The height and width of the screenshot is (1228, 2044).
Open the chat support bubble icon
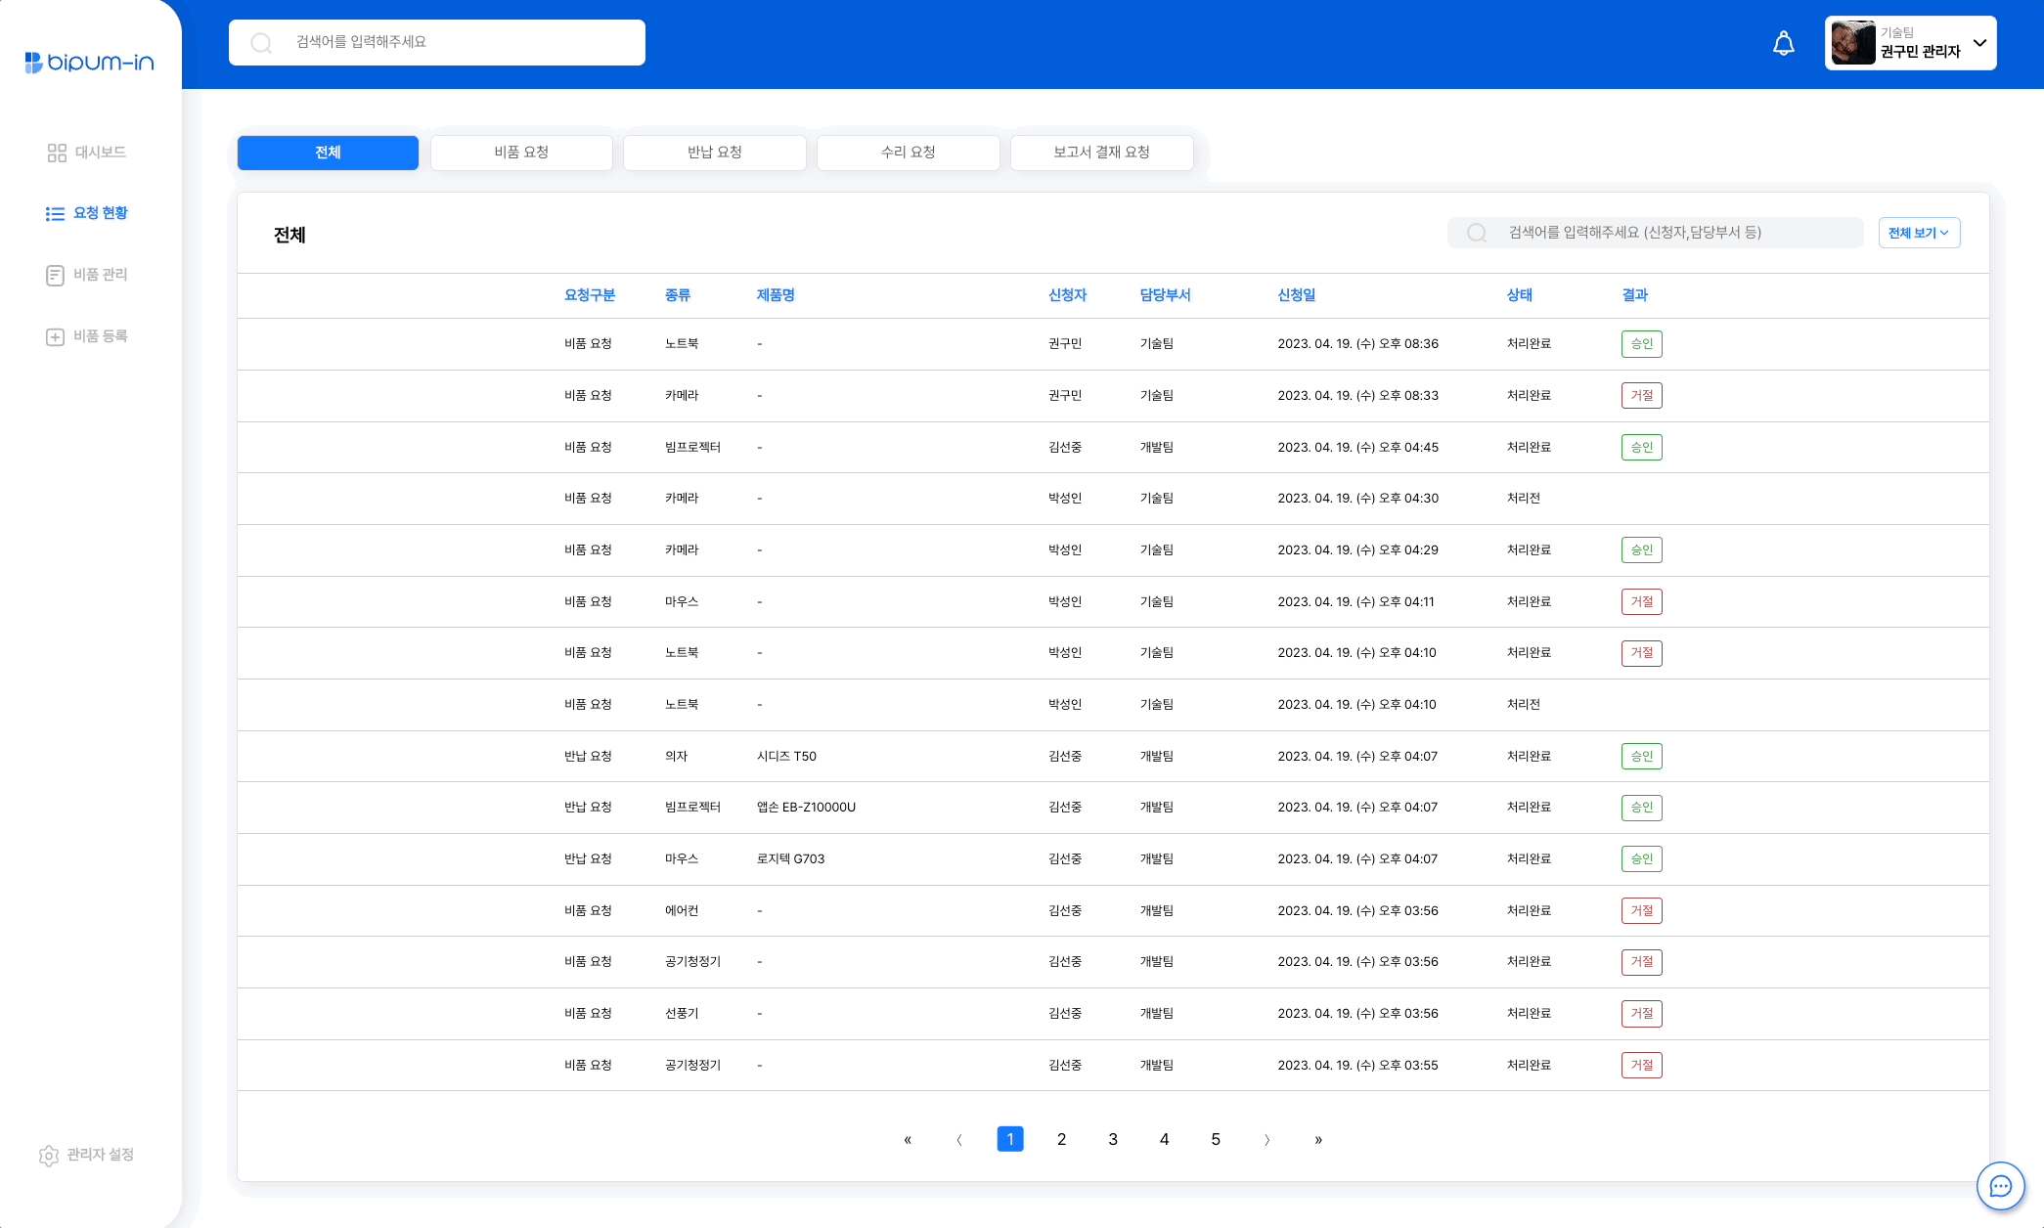coord(2001,1186)
